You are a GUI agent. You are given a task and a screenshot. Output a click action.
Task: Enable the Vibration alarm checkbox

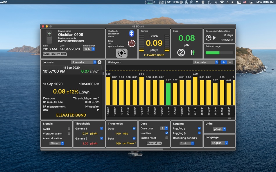(x=69, y=133)
